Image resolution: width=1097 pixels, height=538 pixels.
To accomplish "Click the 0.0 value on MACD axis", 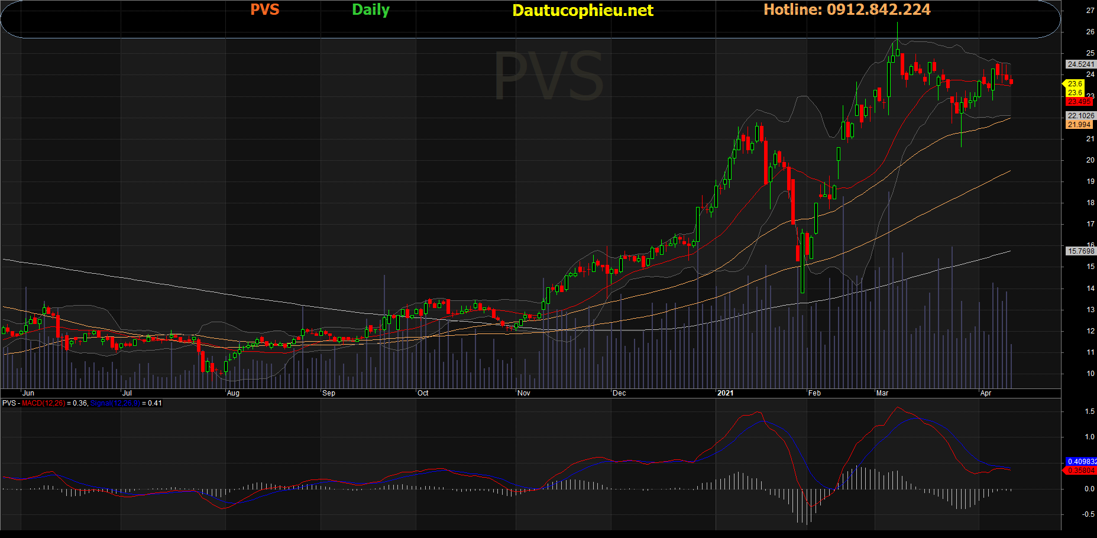I will click(1089, 489).
